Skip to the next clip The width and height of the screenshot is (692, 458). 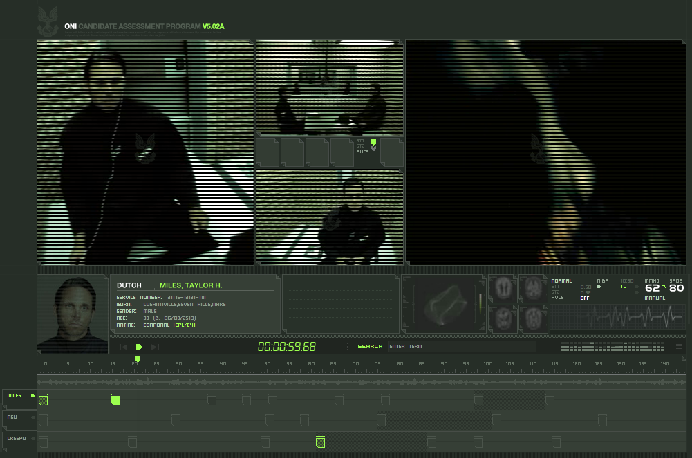(x=155, y=347)
